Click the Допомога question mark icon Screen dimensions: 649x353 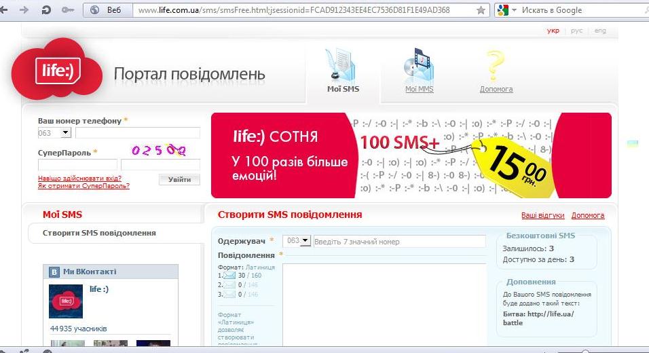(x=496, y=66)
